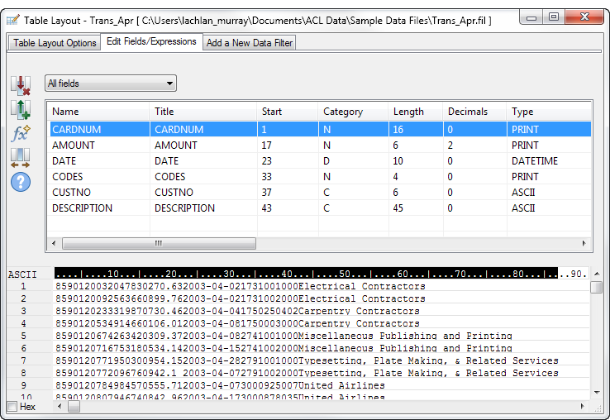
Task: Click the left arrow of the fields list scrollbar
Action: 56,244
